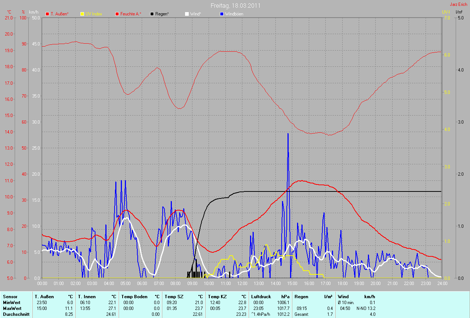The image size is (470, 318).
Task: Select the Luftdruck maximum '1017.7'
Action: [x=283, y=308]
